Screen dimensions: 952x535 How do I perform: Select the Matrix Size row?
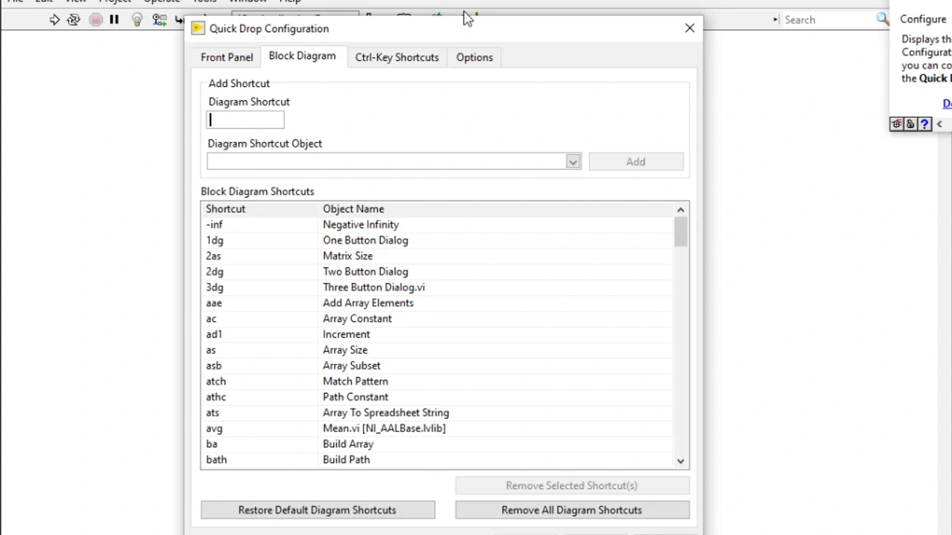pyautogui.click(x=437, y=256)
